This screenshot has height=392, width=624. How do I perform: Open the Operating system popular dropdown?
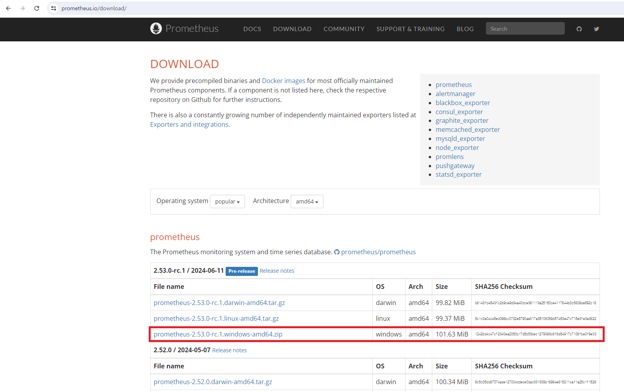(227, 202)
